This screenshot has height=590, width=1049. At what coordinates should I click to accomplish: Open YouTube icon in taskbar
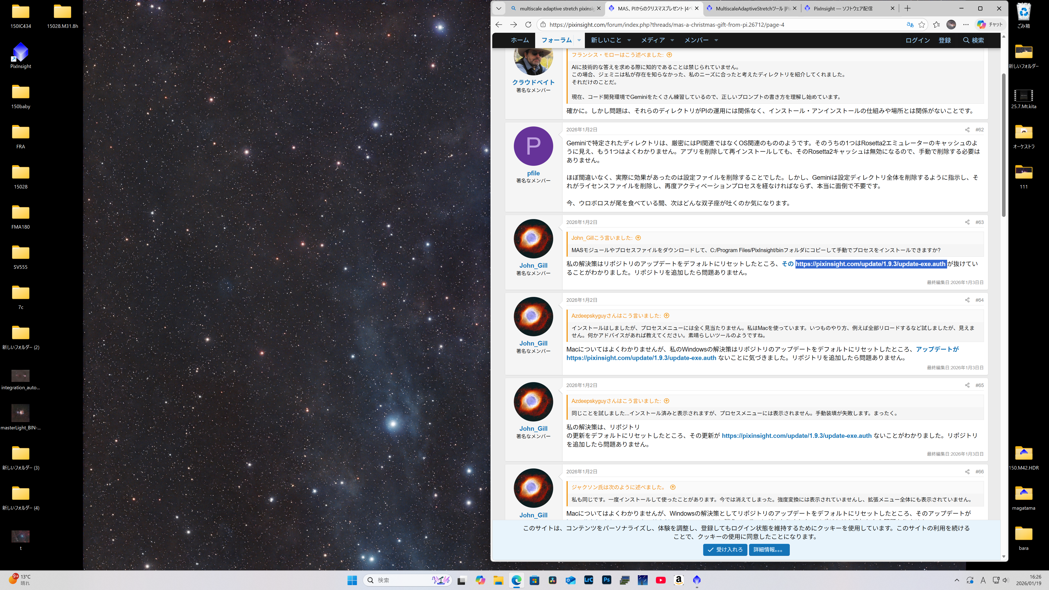point(661,580)
